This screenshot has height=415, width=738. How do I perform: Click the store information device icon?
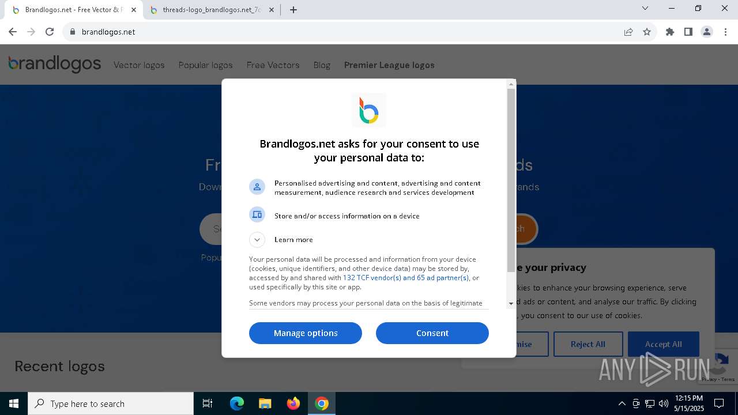click(257, 214)
